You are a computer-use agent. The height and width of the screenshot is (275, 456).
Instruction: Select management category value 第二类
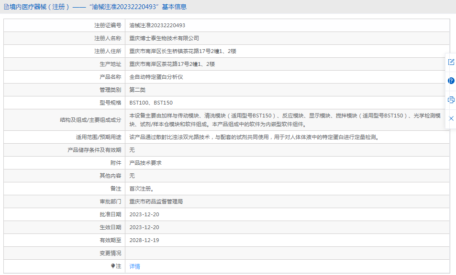(x=137, y=90)
